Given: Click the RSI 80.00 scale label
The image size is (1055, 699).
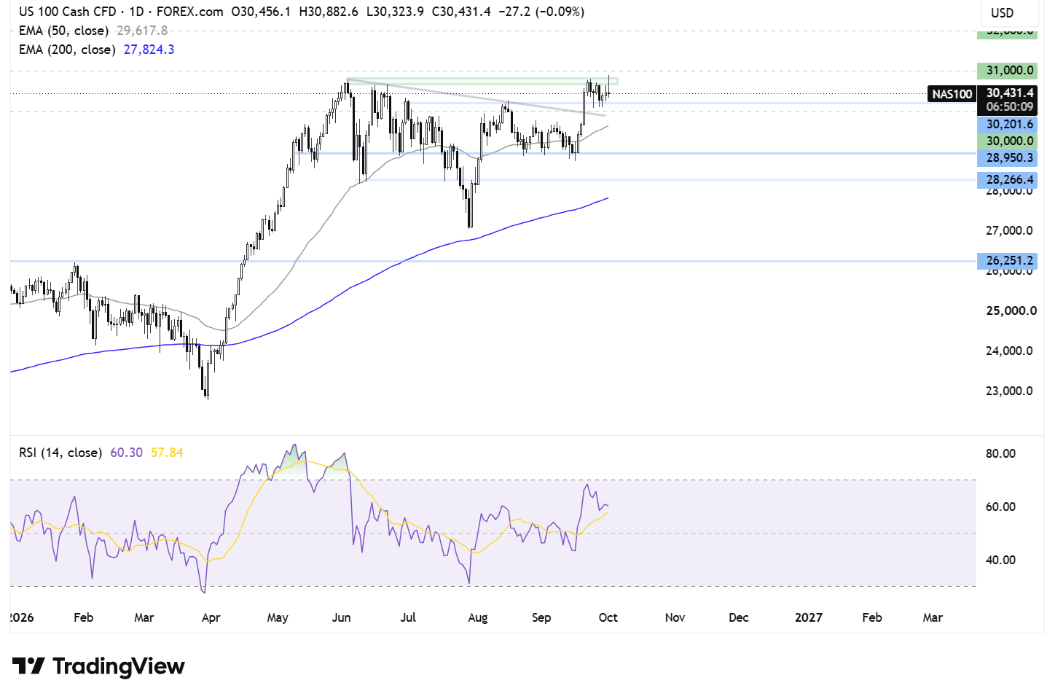Looking at the screenshot, I should [x=1000, y=453].
